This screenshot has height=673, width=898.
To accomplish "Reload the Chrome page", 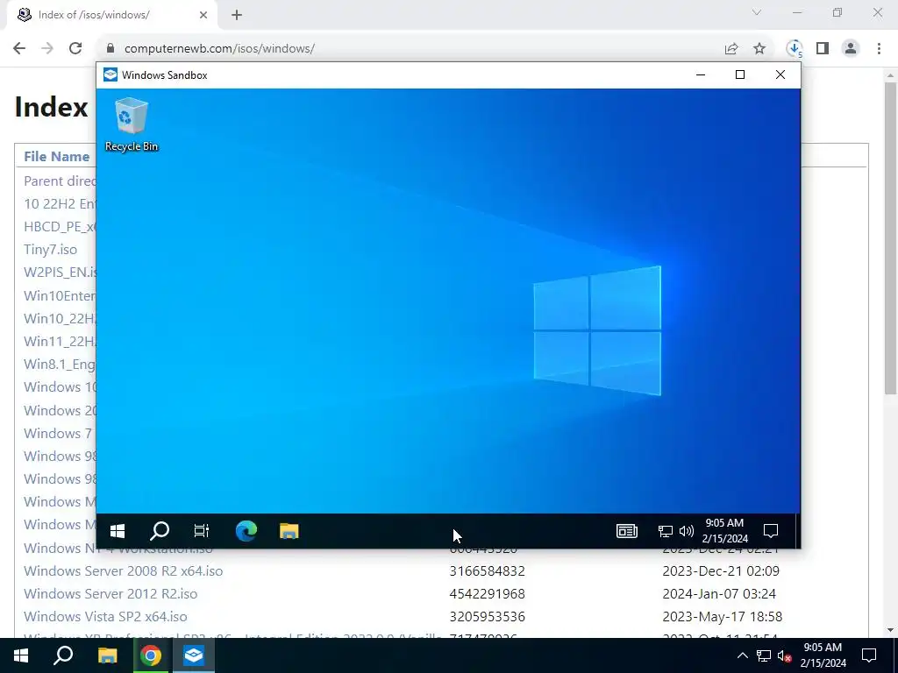I will pyautogui.click(x=75, y=49).
